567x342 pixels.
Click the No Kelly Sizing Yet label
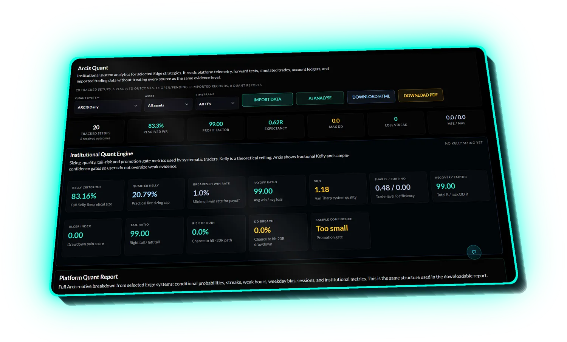tap(464, 143)
